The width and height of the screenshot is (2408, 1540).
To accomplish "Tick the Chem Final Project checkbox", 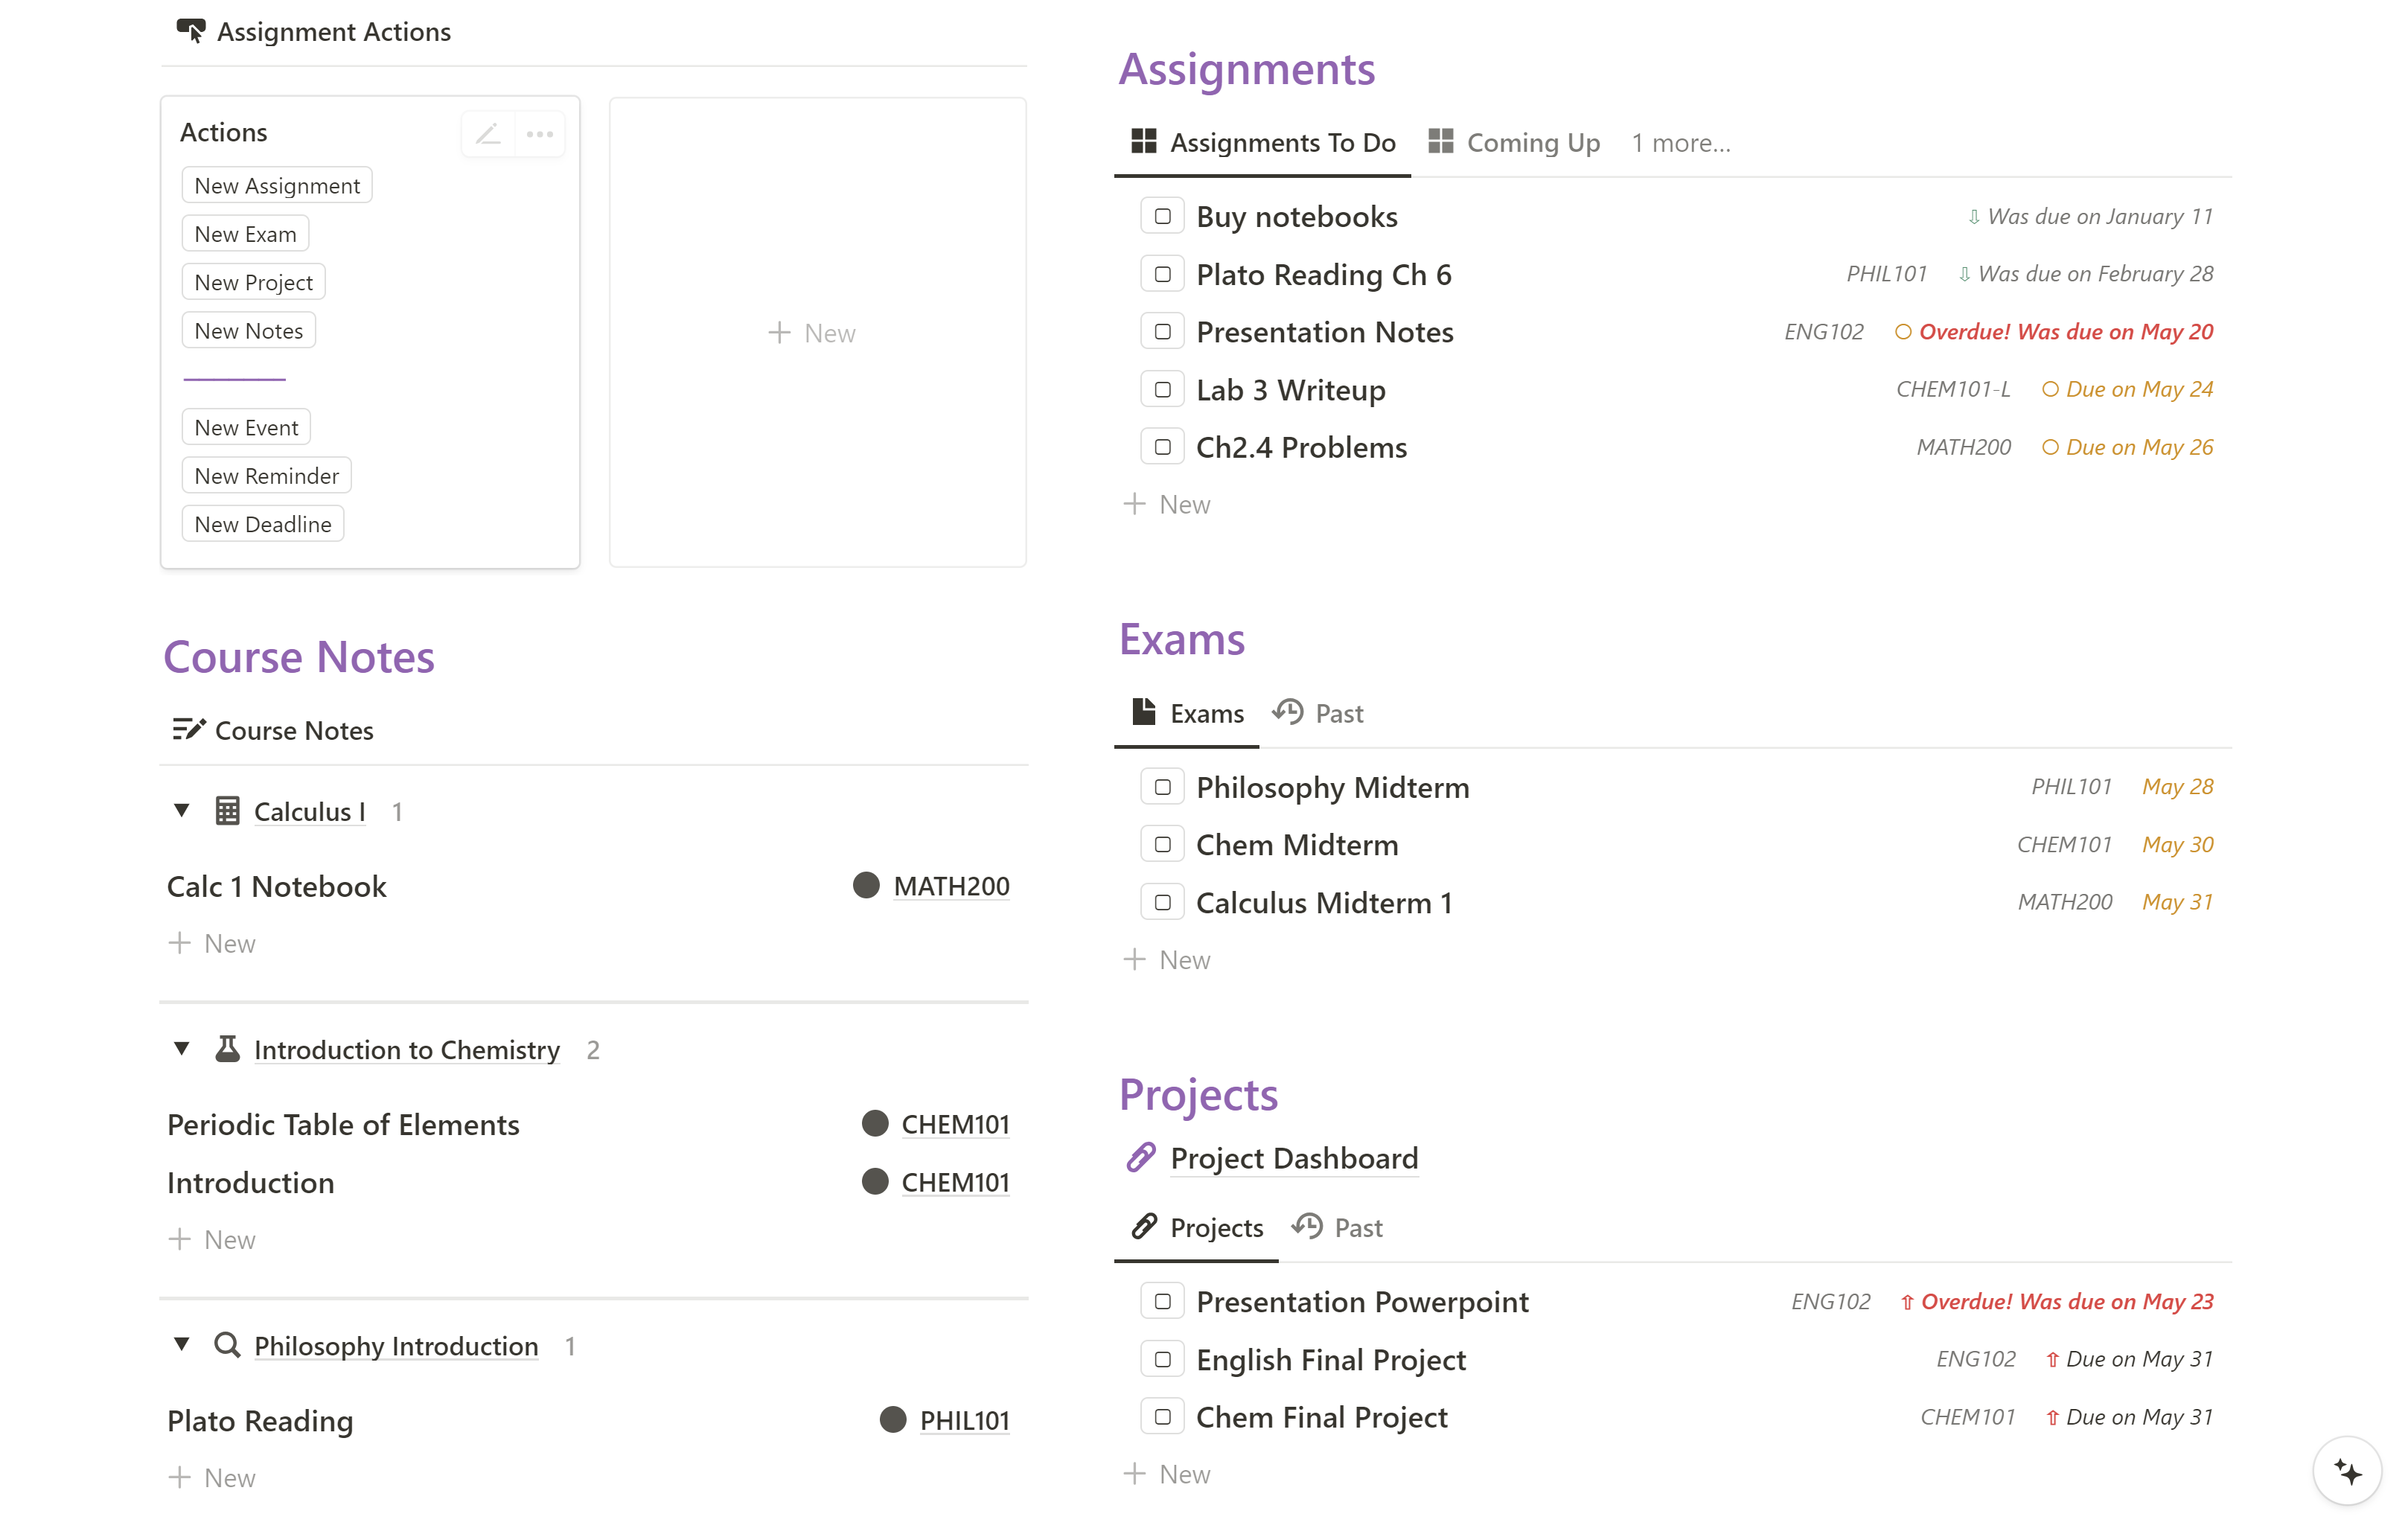I will (x=1162, y=1417).
